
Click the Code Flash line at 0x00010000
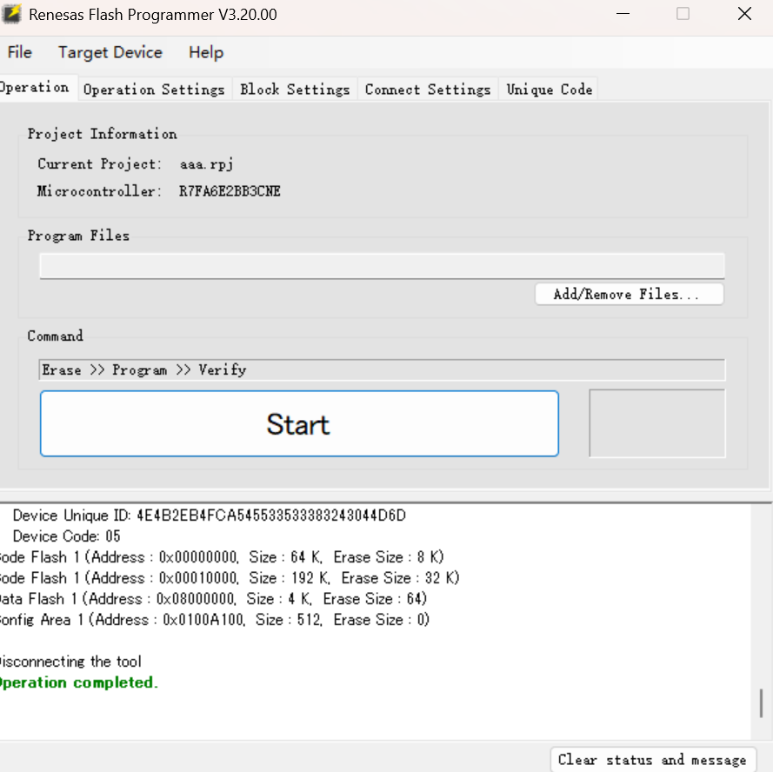point(230,578)
